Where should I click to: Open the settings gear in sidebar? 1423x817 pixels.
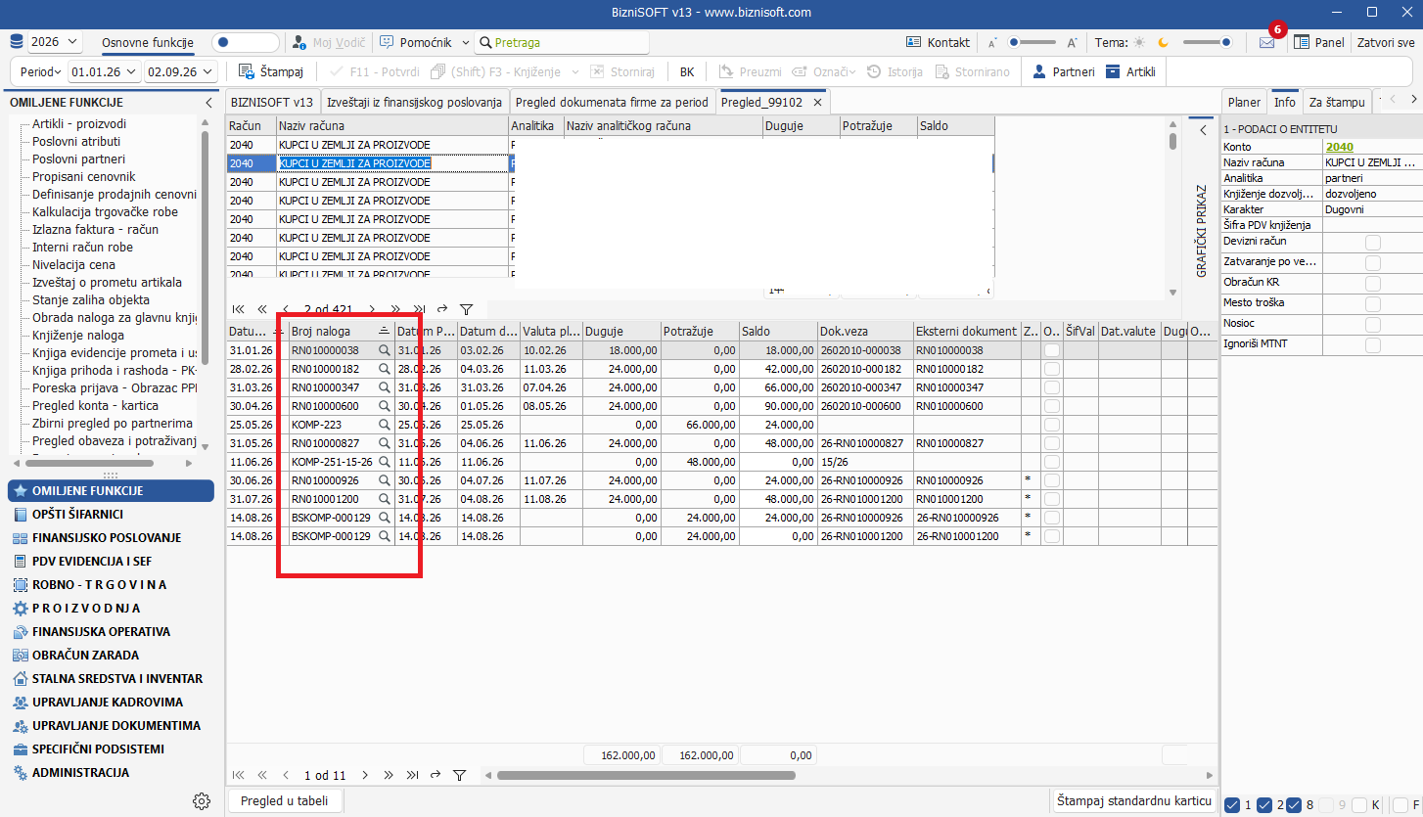tap(202, 800)
